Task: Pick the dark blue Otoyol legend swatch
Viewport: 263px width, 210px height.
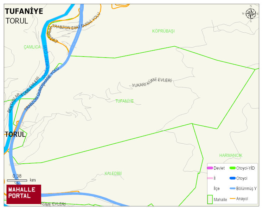Action: (x=232, y=178)
